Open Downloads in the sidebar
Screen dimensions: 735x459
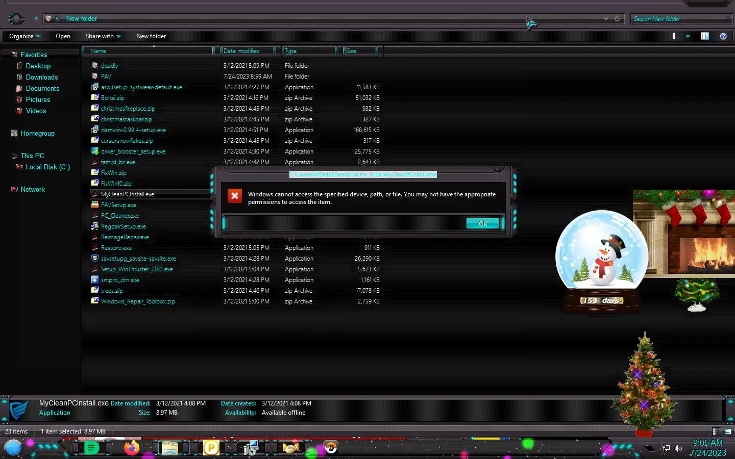41,77
